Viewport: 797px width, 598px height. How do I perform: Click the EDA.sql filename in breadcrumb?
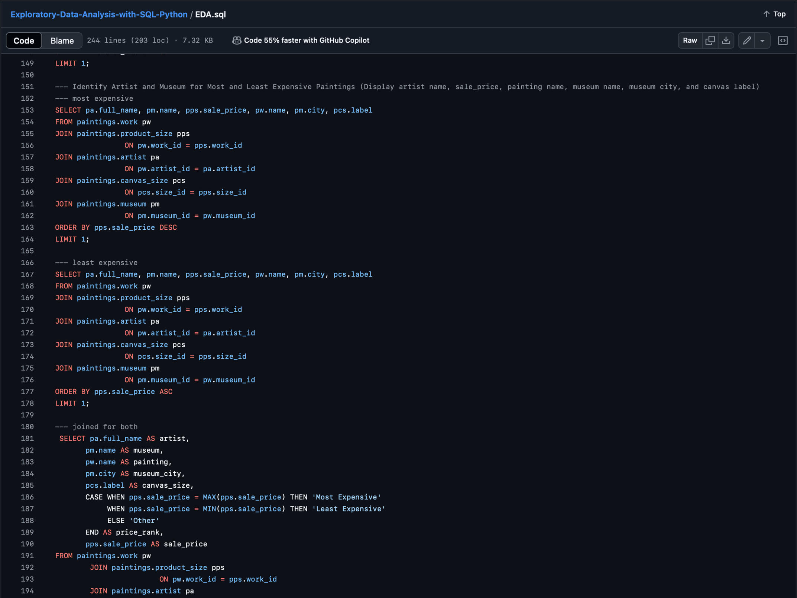click(x=210, y=14)
